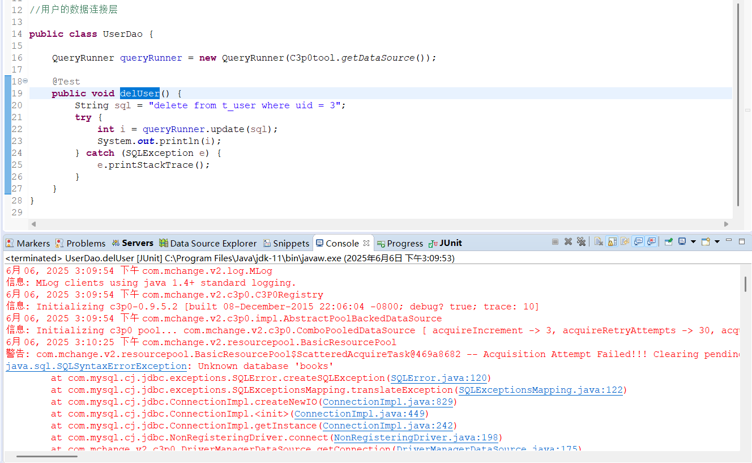This screenshot has width=752, height=463.
Task: Open SQLError.java:120 stack trace link
Action: click(x=439, y=378)
